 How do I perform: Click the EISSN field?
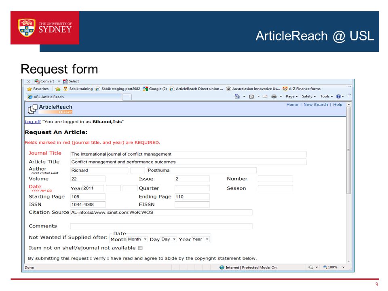click(x=192, y=205)
